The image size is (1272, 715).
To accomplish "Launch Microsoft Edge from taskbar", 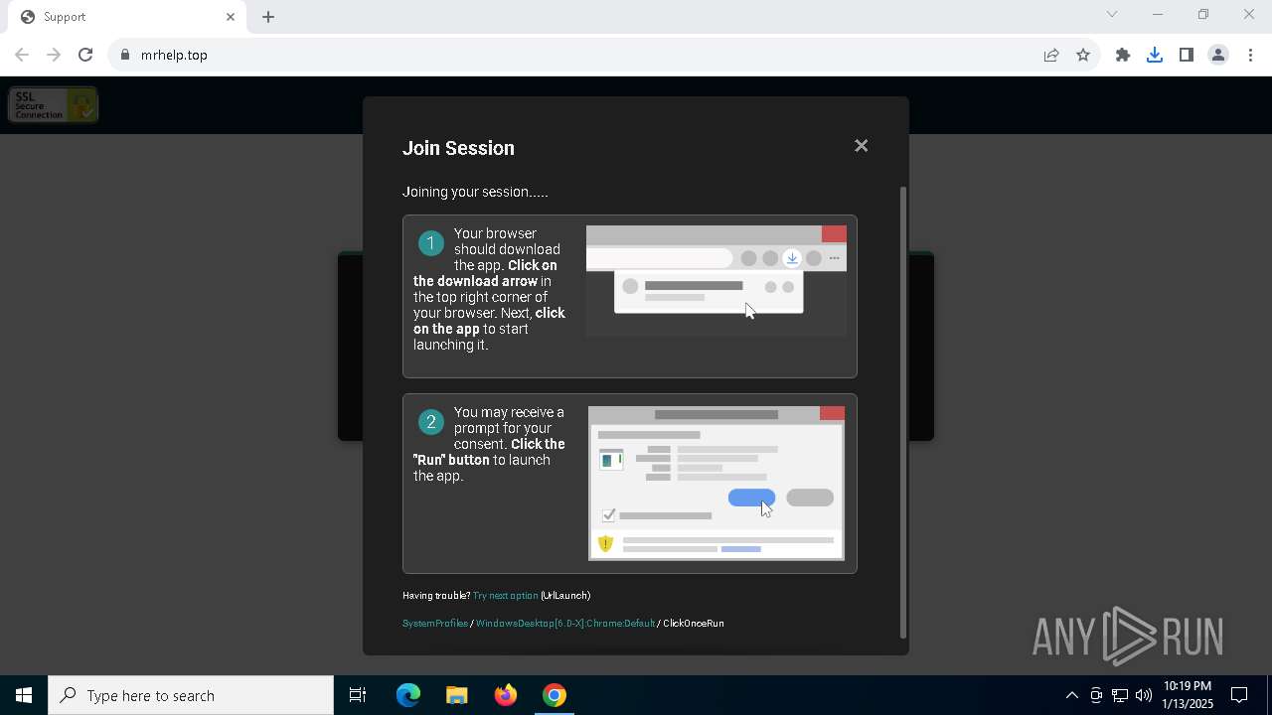I will pos(408,695).
